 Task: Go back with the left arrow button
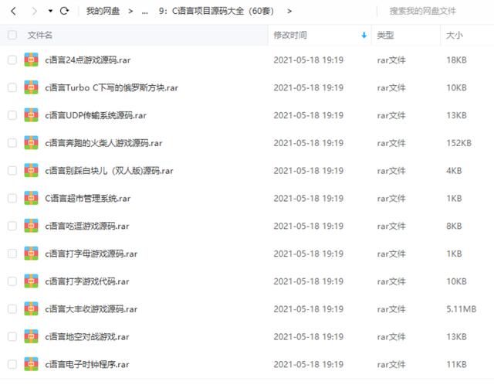pyautogui.click(x=13, y=12)
